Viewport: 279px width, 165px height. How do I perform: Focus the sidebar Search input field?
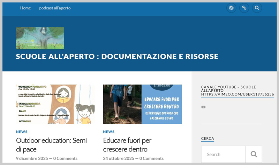pos(223,154)
